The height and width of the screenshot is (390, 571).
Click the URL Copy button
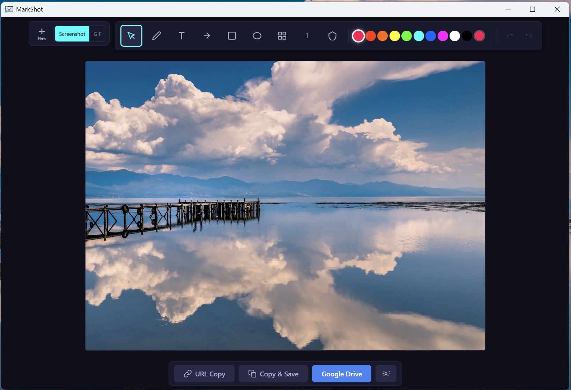click(204, 373)
